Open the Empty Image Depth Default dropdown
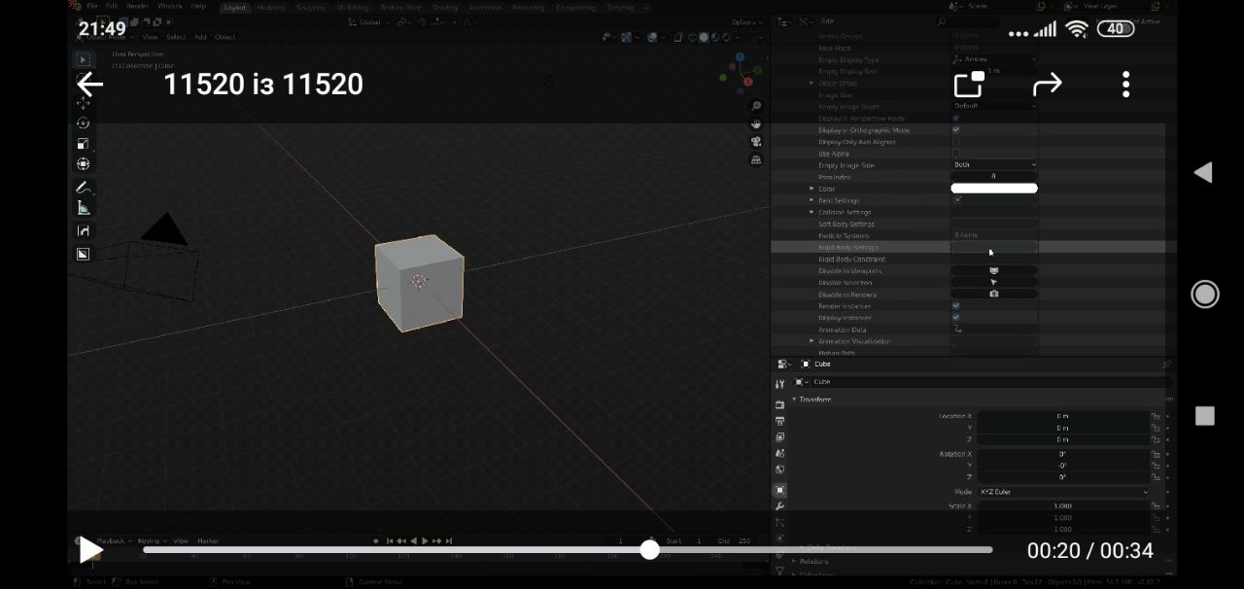1244x589 pixels. tap(993, 106)
